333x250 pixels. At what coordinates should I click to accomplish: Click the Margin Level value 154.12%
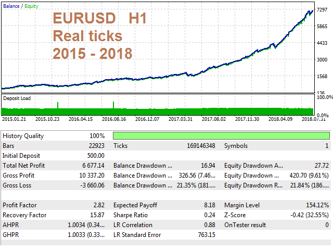pyautogui.click(x=316, y=205)
